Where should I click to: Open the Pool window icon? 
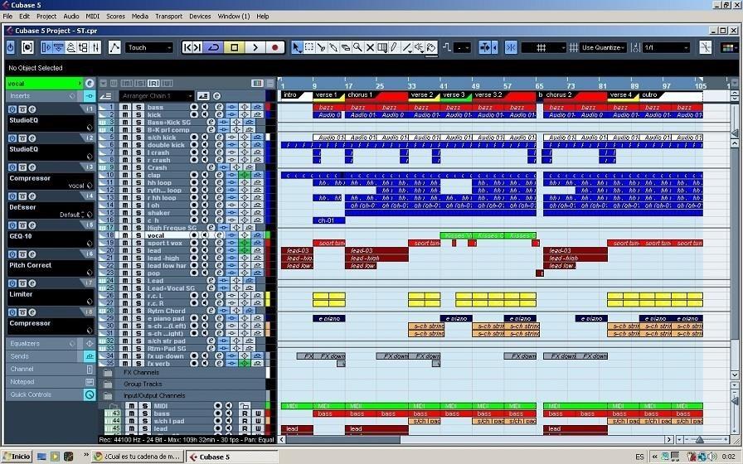point(84,47)
